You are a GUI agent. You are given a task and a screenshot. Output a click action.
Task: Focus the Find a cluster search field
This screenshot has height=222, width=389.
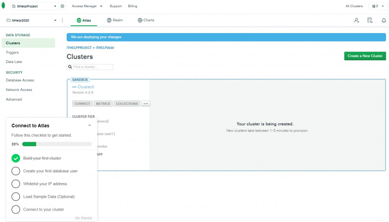point(90,67)
